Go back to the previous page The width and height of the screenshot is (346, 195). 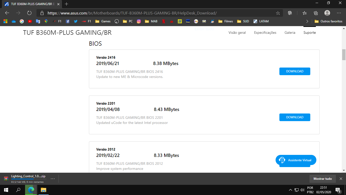[x=7, y=13]
